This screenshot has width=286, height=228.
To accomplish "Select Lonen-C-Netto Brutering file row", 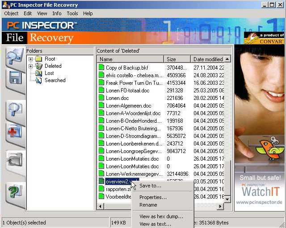I will point(161,129).
